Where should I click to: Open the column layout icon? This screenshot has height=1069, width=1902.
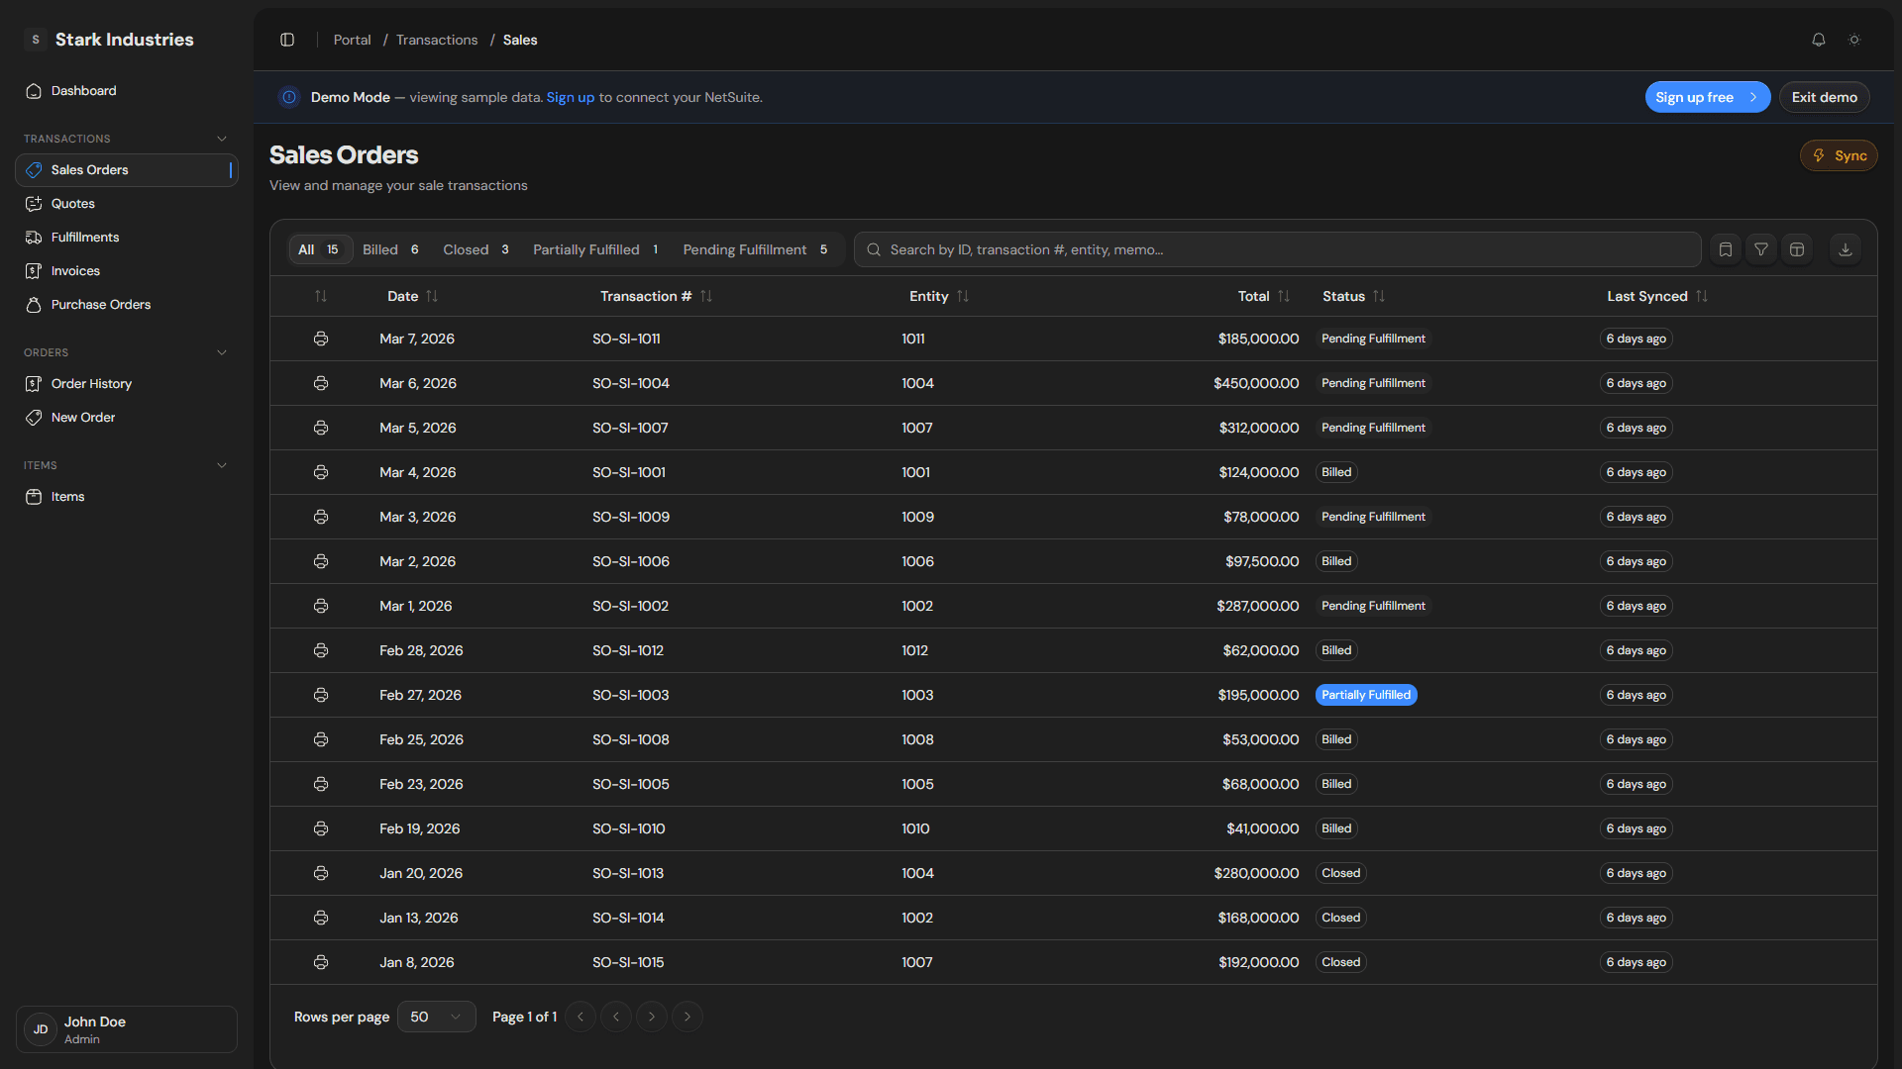click(x=1797, y=249)
